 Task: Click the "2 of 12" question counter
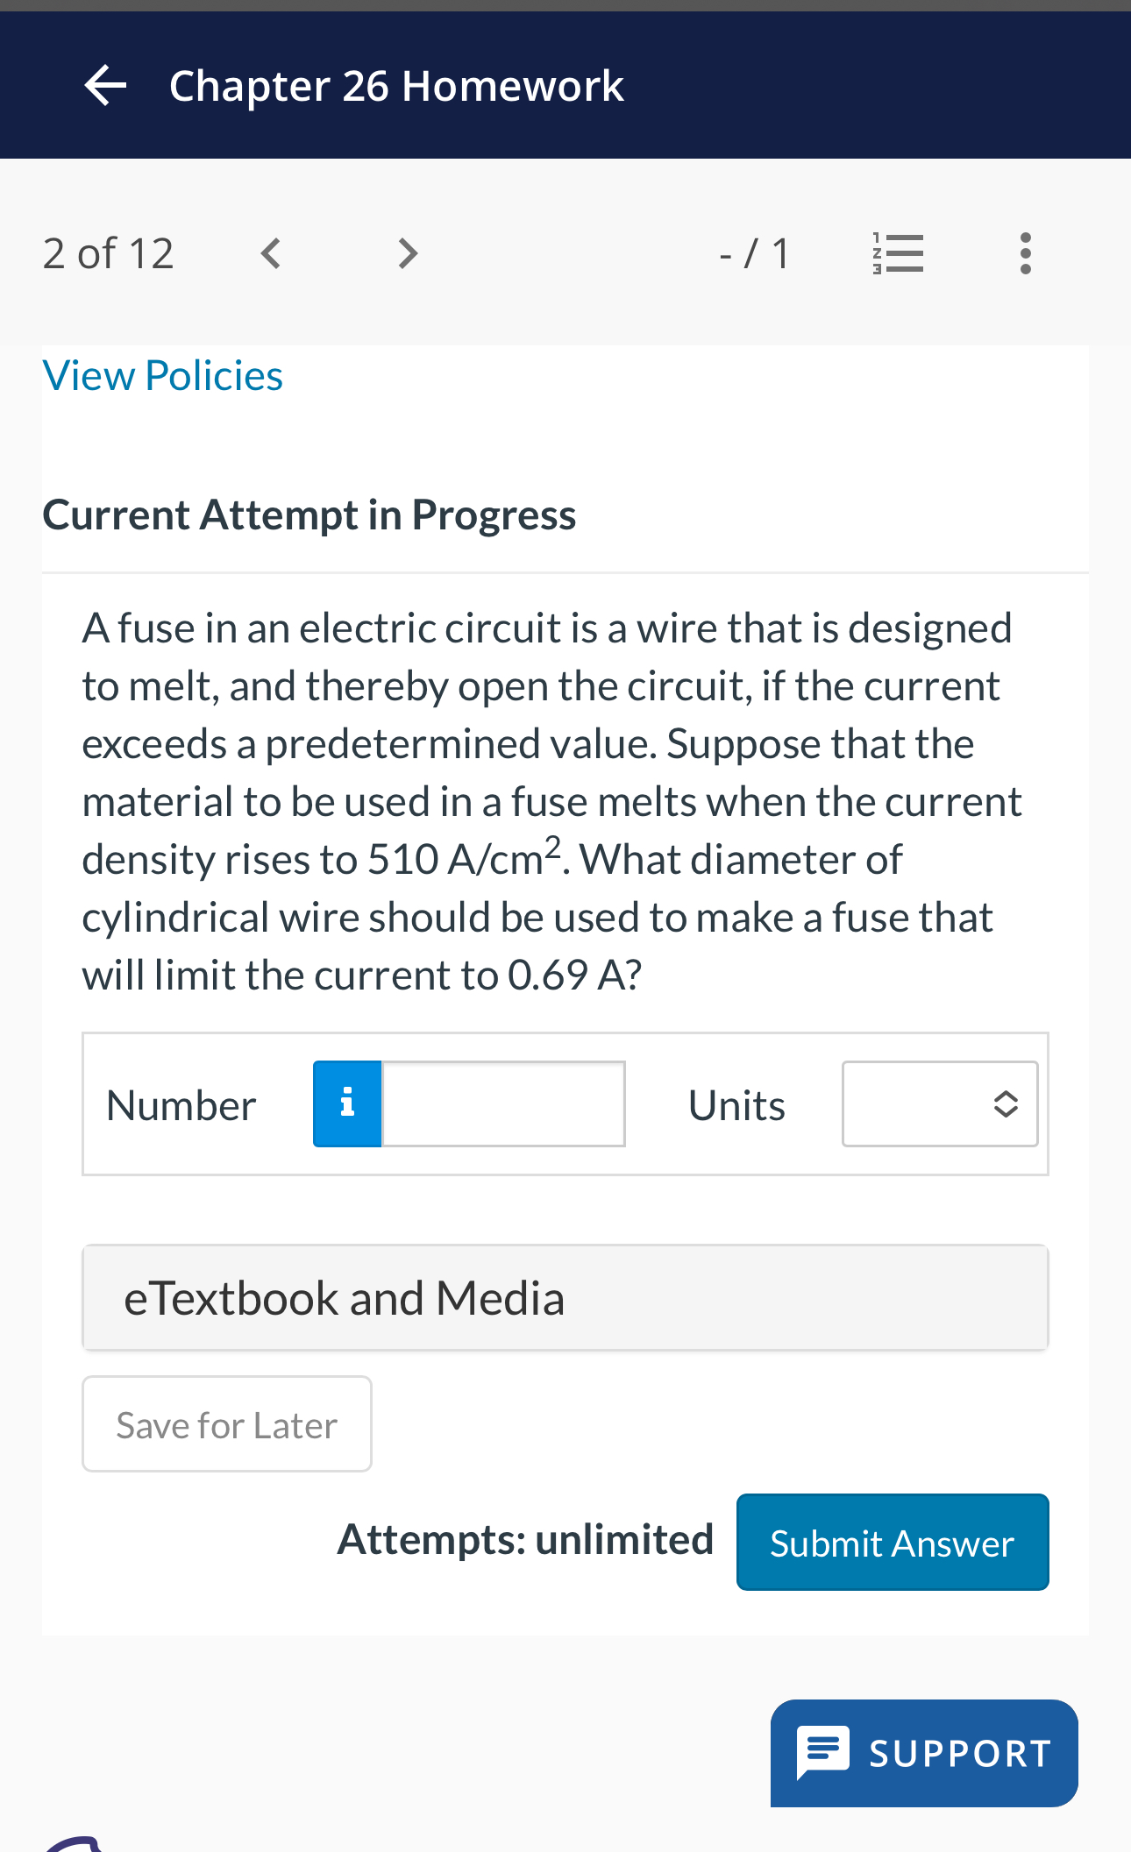108,253
